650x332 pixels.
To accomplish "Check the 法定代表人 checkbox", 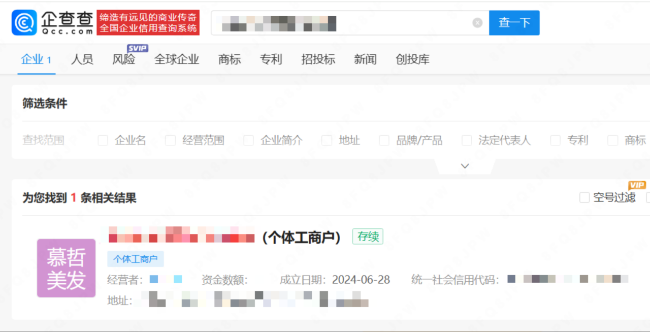I will 467,141.
